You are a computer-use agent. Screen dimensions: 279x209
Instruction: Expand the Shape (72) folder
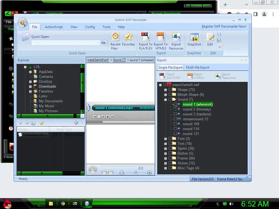(x=165, y=90)
